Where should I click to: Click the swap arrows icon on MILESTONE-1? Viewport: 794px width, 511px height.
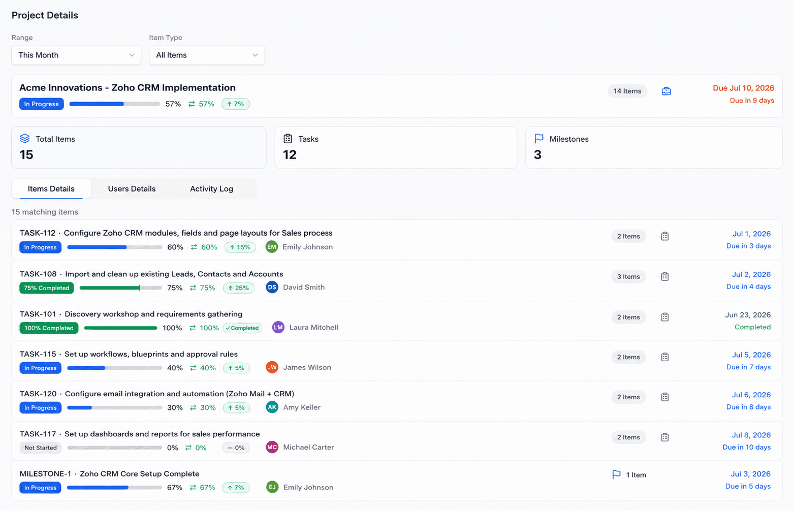(193, 488)
